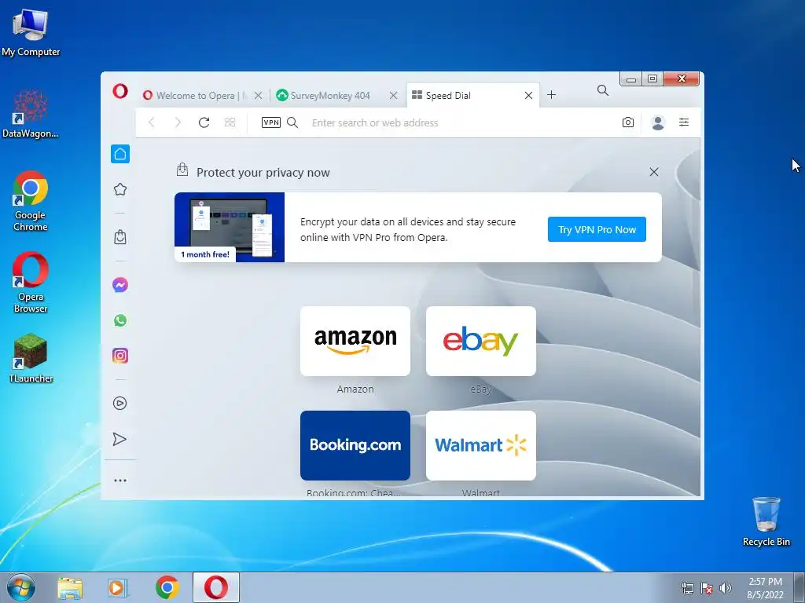Viewport: 805px width, 603px height.
Task: Go to the Speed Dial home sidebar icon
Action: pos(120,154)
